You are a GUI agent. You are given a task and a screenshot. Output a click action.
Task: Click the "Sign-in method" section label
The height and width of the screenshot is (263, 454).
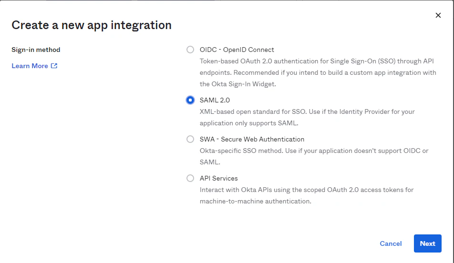[36, 50]
